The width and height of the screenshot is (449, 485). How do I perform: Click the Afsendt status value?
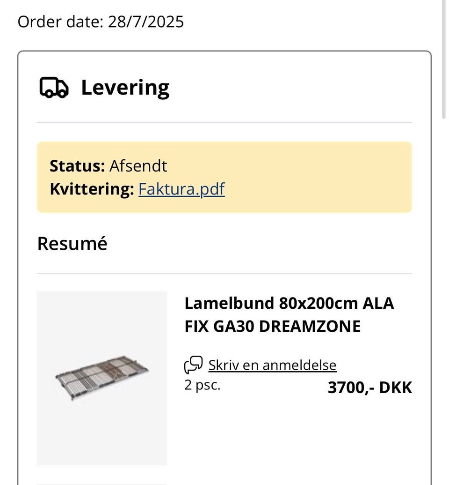coord(138,166)
